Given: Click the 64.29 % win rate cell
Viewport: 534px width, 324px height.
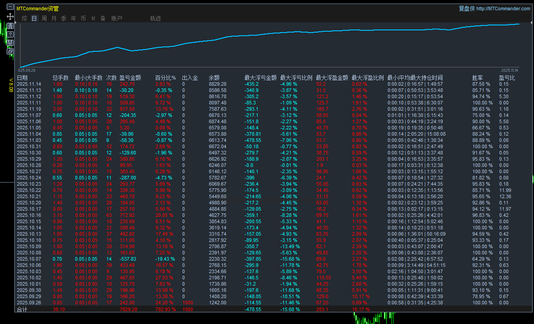Looking at the screenshot, I should tap(481, 259).
